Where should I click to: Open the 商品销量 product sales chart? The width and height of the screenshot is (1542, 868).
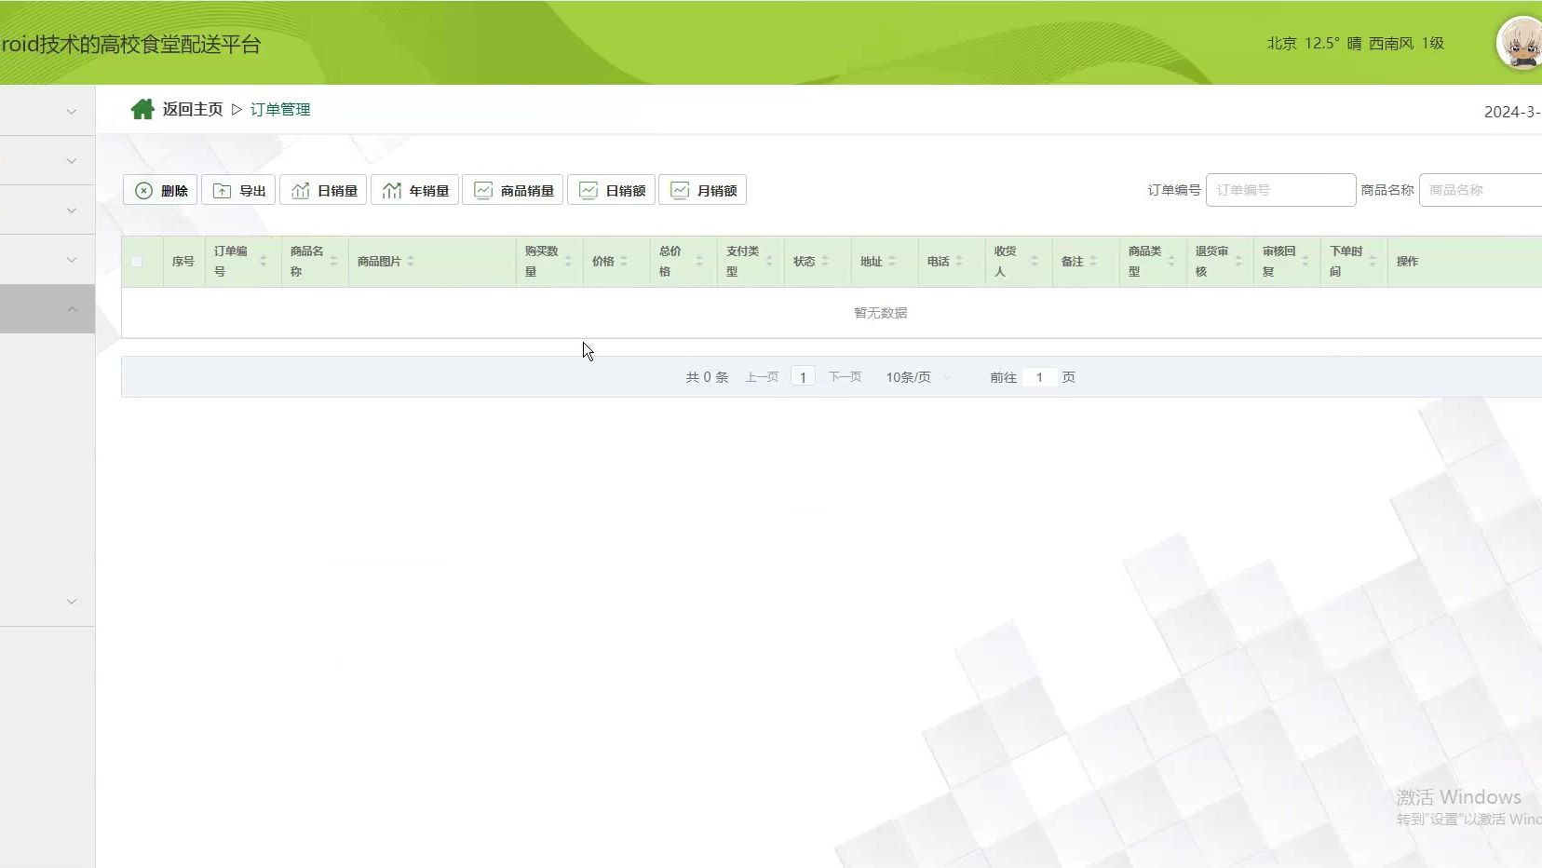click(512, 190)
